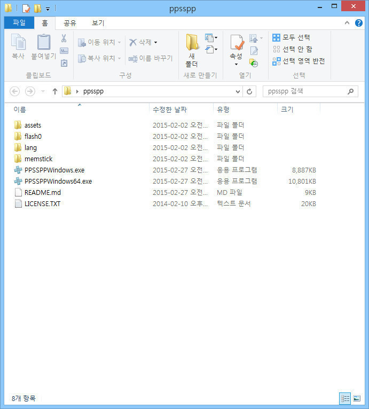Click the 텍스트 문서 type cell

(x=233, y=204)
